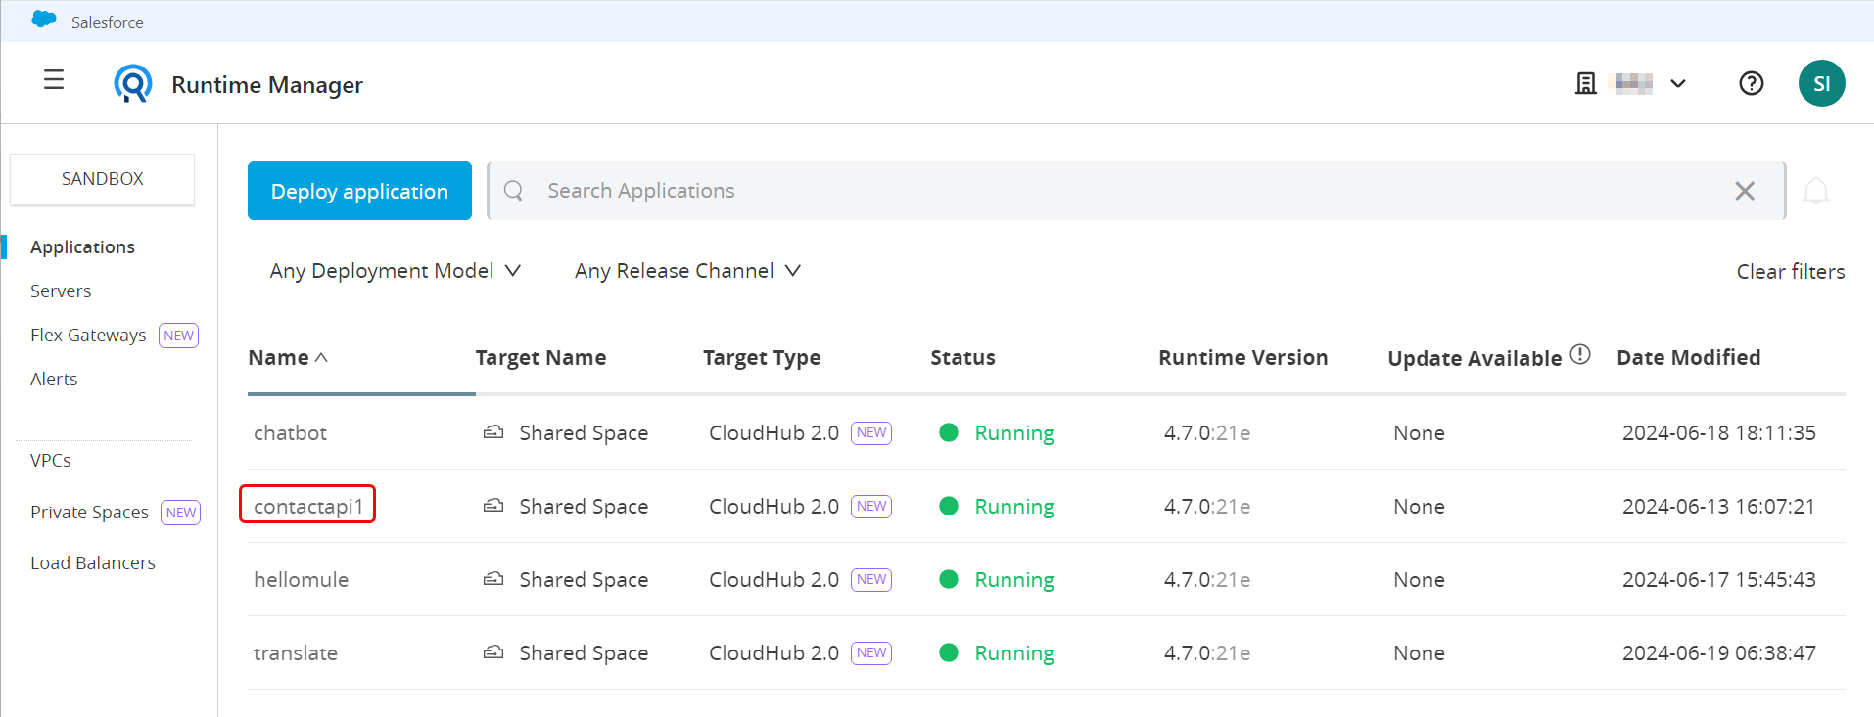Open the organization switcher chevron
1874x717 pixels.
pyautogui.click(x=1678, y=84)
